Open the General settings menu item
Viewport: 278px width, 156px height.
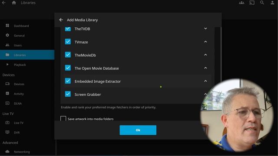[x=27, y=36]
